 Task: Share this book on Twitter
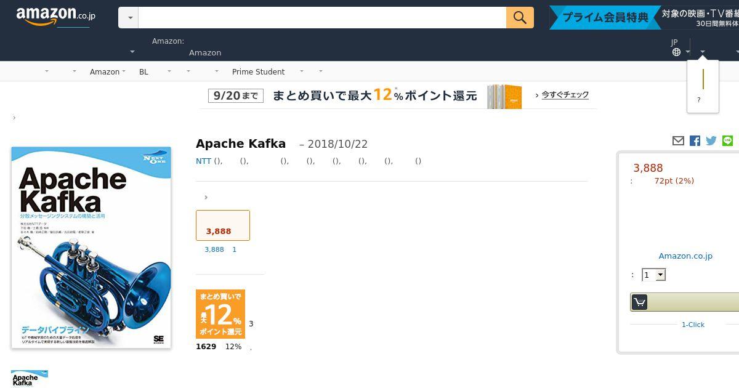pos(711,140)
